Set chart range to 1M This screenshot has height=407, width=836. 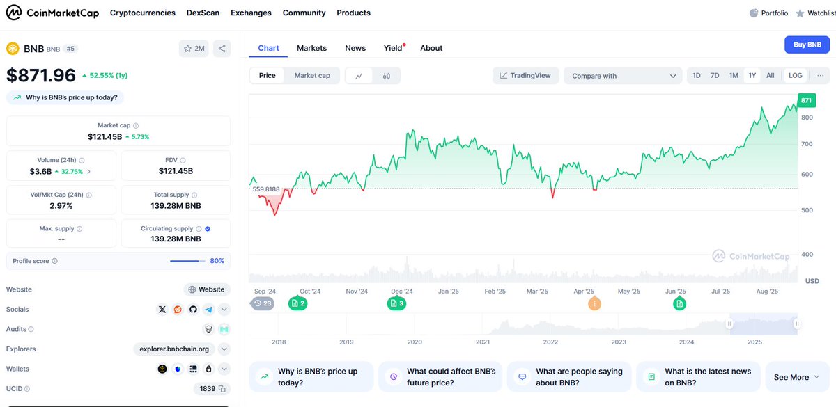point(734,76)
